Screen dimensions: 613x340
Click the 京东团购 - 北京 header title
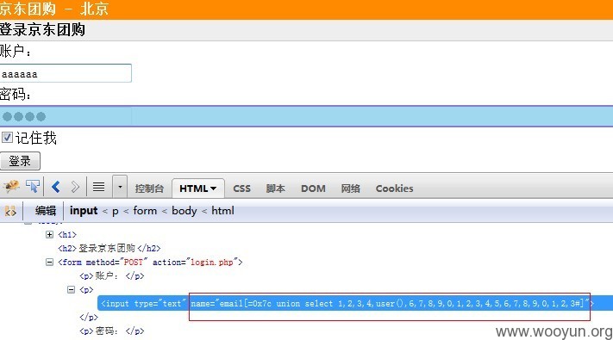click(x=54, y=9)
